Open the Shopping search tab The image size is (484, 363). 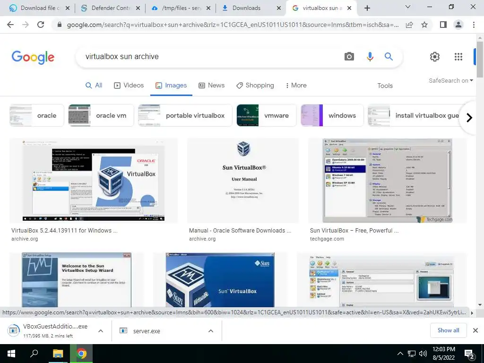(255, 86)
